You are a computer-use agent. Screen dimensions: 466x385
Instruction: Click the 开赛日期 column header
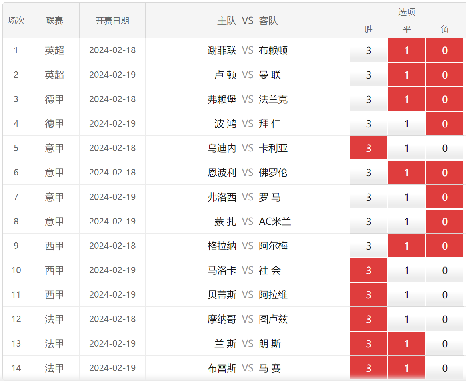point(112,20)
